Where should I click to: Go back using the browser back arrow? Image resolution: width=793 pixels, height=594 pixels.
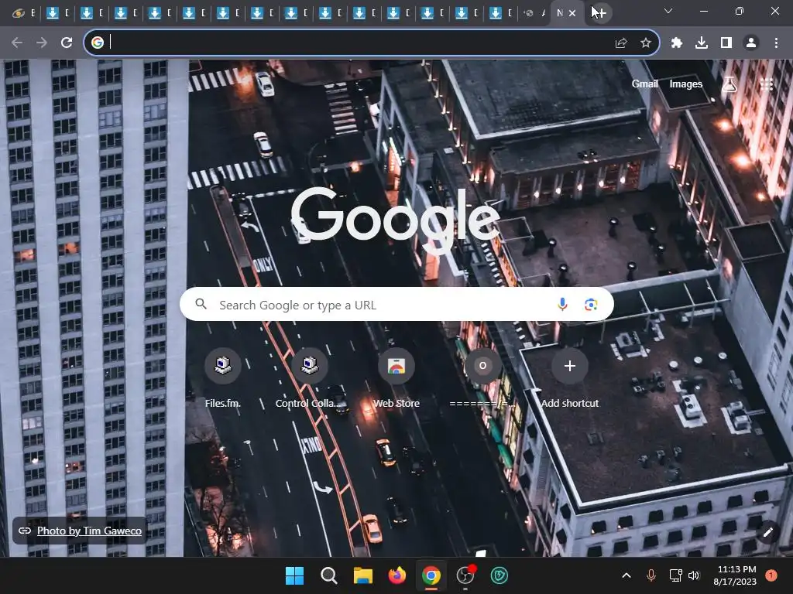tap(17, 43)
